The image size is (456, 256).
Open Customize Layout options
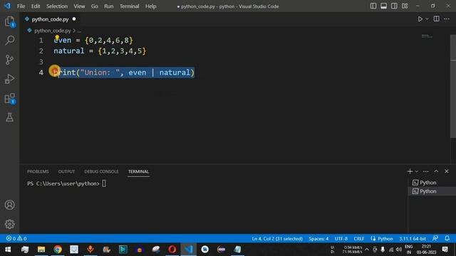(405, 6)
